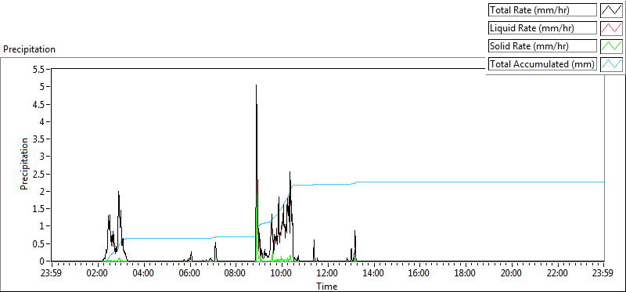The image size is (626, 292).
Task: Click the 18:00 time axis label
Action: point(466,274)
